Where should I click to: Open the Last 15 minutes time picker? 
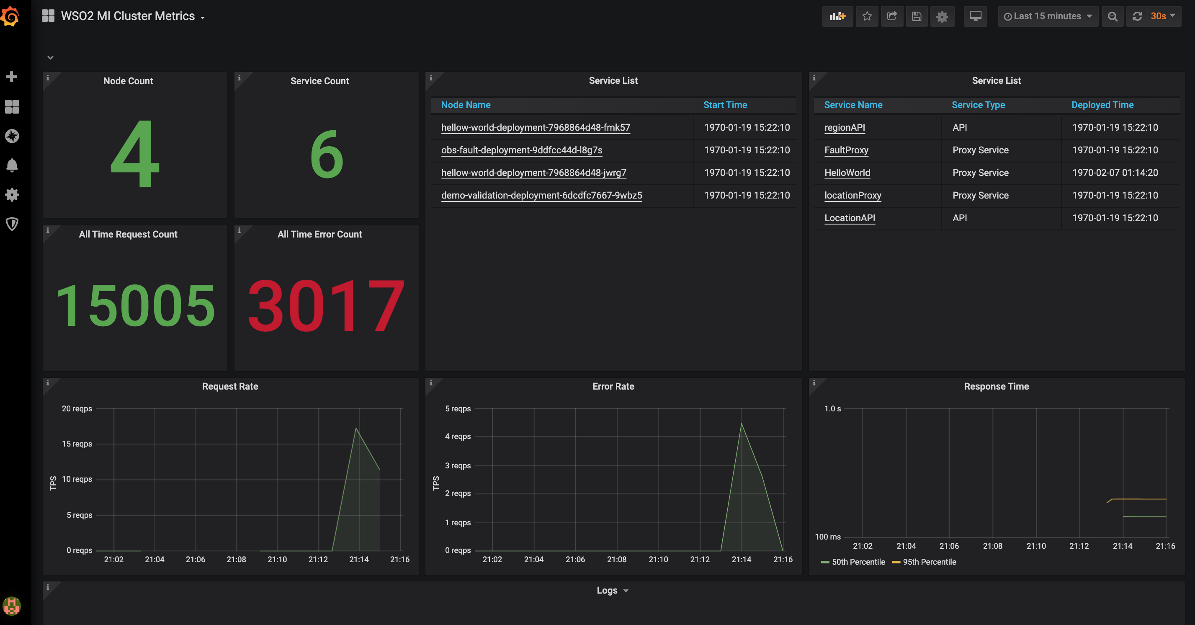click(1048, 16)
